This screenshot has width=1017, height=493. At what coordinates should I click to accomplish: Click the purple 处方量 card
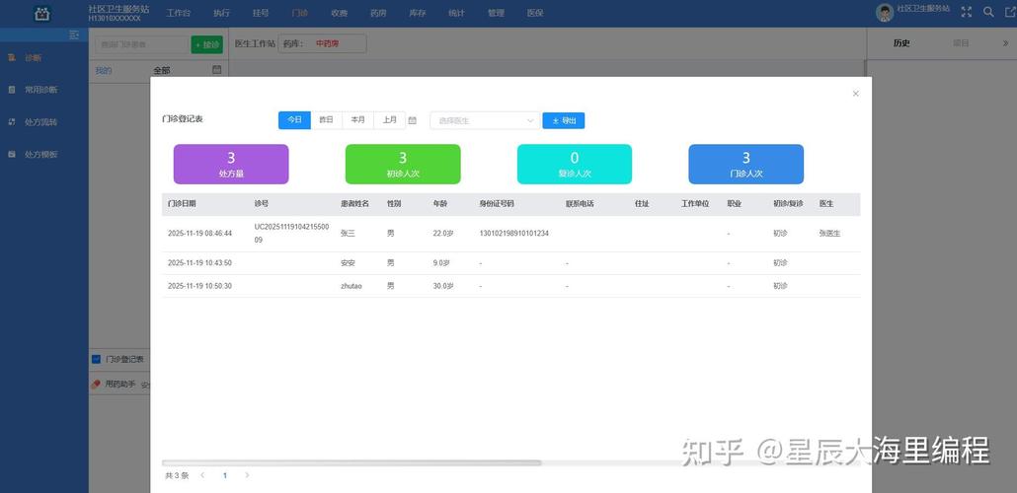click(231, 164)
